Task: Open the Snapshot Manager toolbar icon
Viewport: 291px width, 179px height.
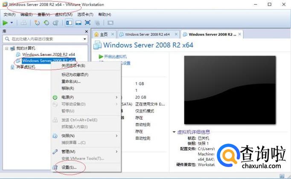Action: pos(55,23)
